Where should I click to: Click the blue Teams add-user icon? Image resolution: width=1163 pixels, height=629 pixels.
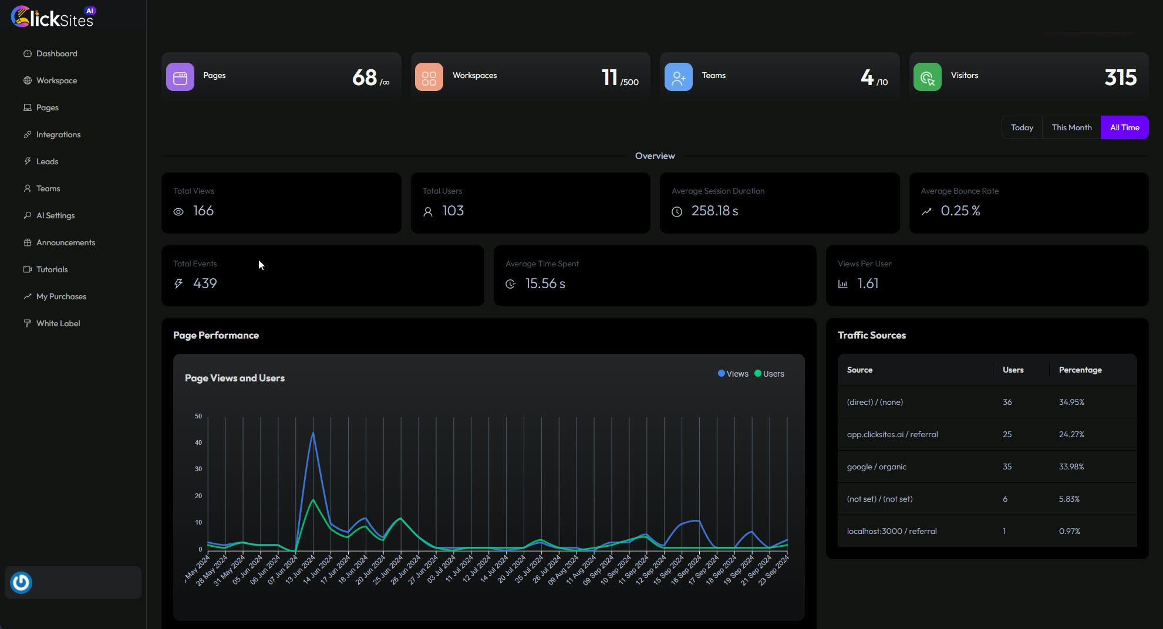coord(679,77)
